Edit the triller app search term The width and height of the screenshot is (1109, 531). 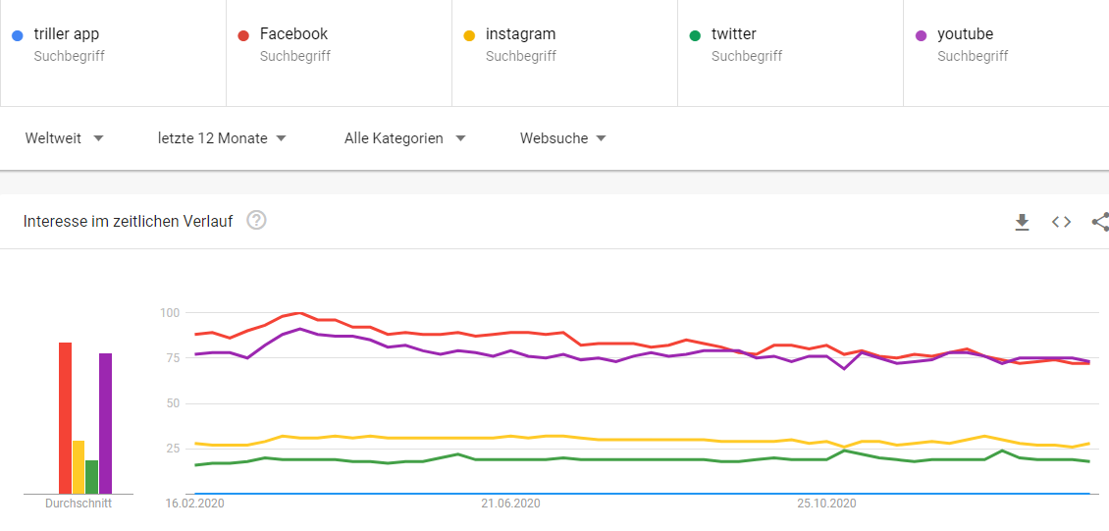[67, 34]
